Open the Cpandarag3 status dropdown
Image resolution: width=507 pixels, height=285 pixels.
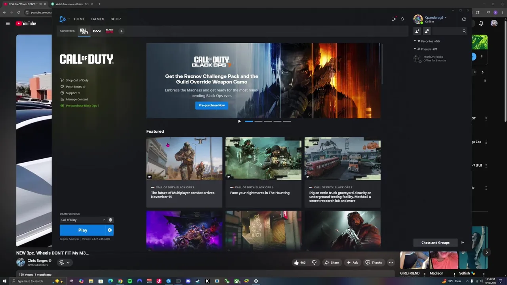[446, 17]
